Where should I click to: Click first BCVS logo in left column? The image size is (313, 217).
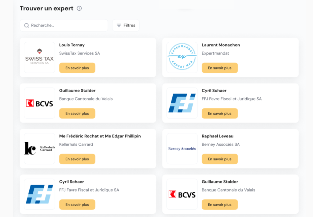(x=39, y=103)
